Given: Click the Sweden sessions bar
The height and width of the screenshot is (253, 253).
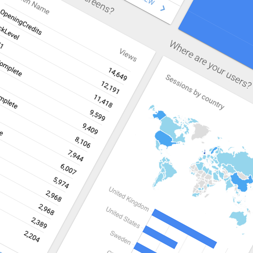Looking at the screenshot, I should [145, 248].
